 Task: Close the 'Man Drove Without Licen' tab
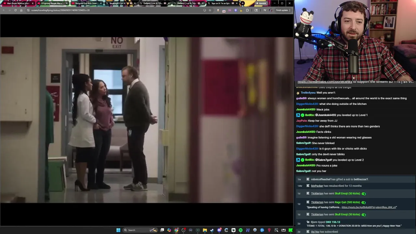(x=32, y=3)
